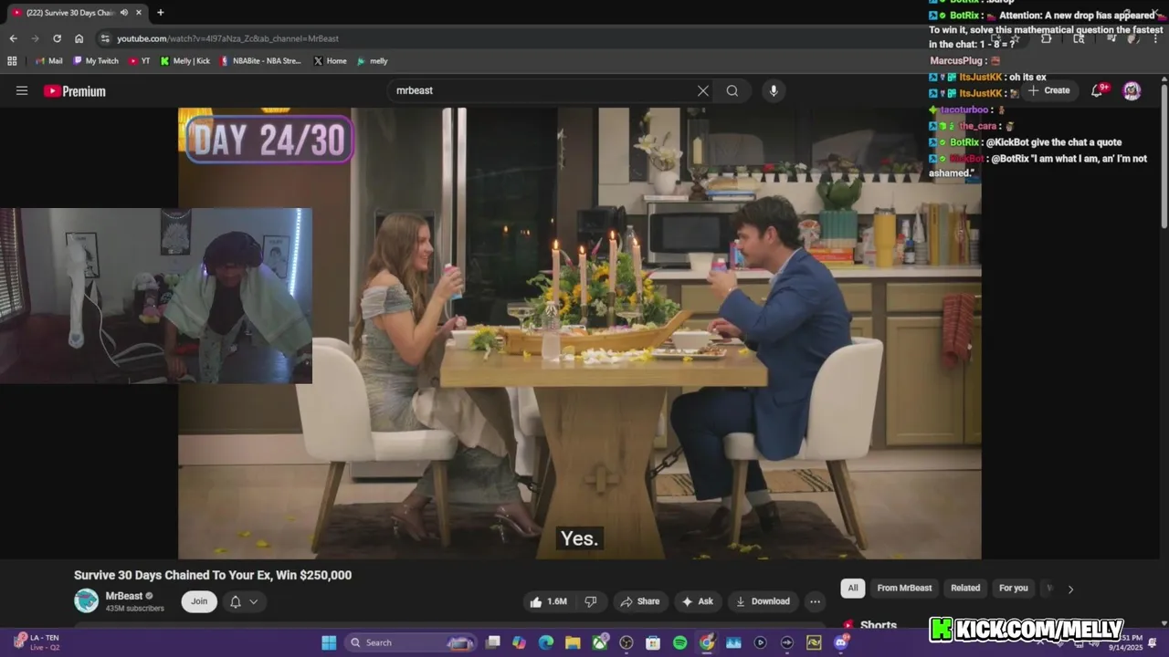Share the MrBeast video
1169x657 pixels.
(x=639, y=601)
